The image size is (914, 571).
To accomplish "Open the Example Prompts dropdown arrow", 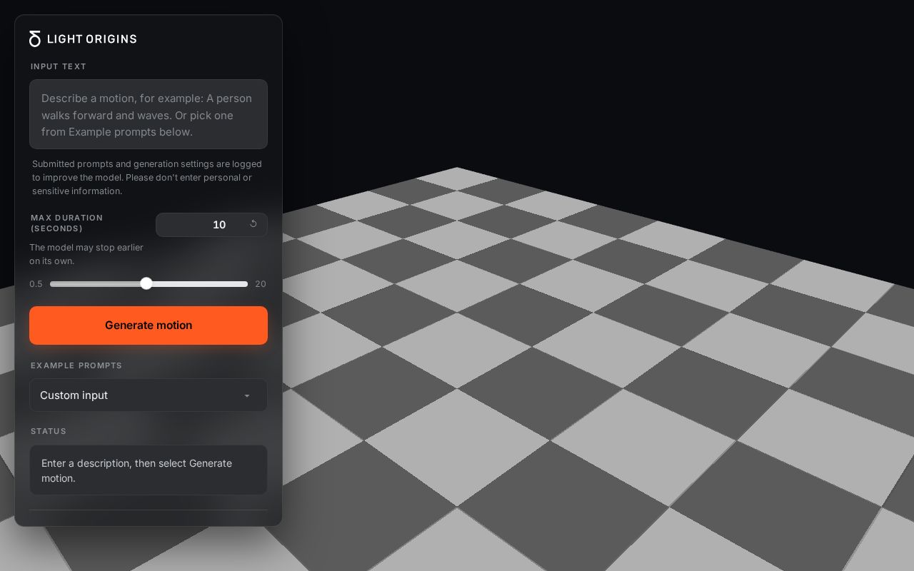I will (247, 396).
